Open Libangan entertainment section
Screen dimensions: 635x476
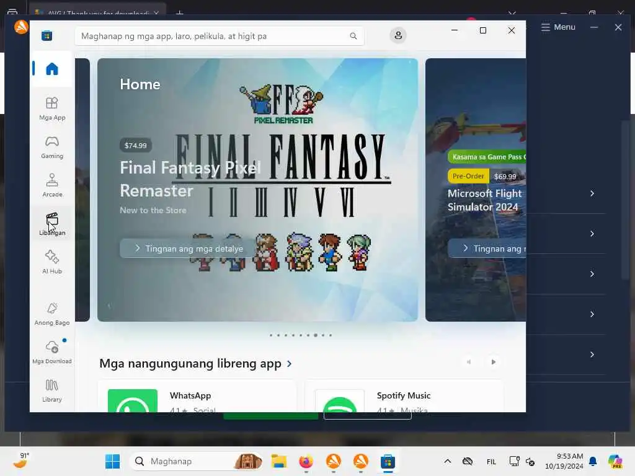[x=52, y=224]
